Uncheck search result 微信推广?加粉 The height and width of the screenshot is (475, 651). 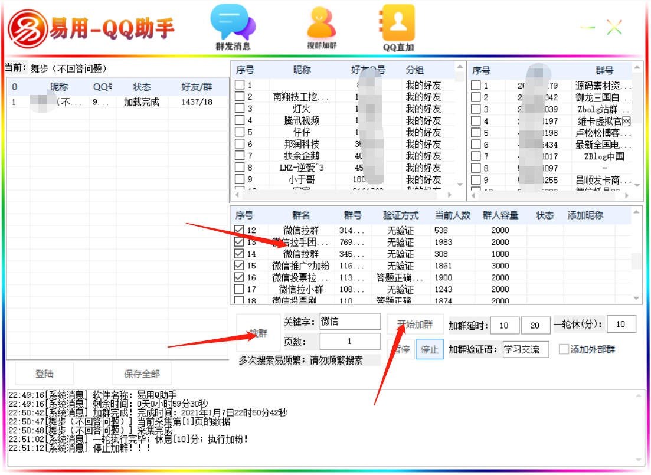point(238,266)
